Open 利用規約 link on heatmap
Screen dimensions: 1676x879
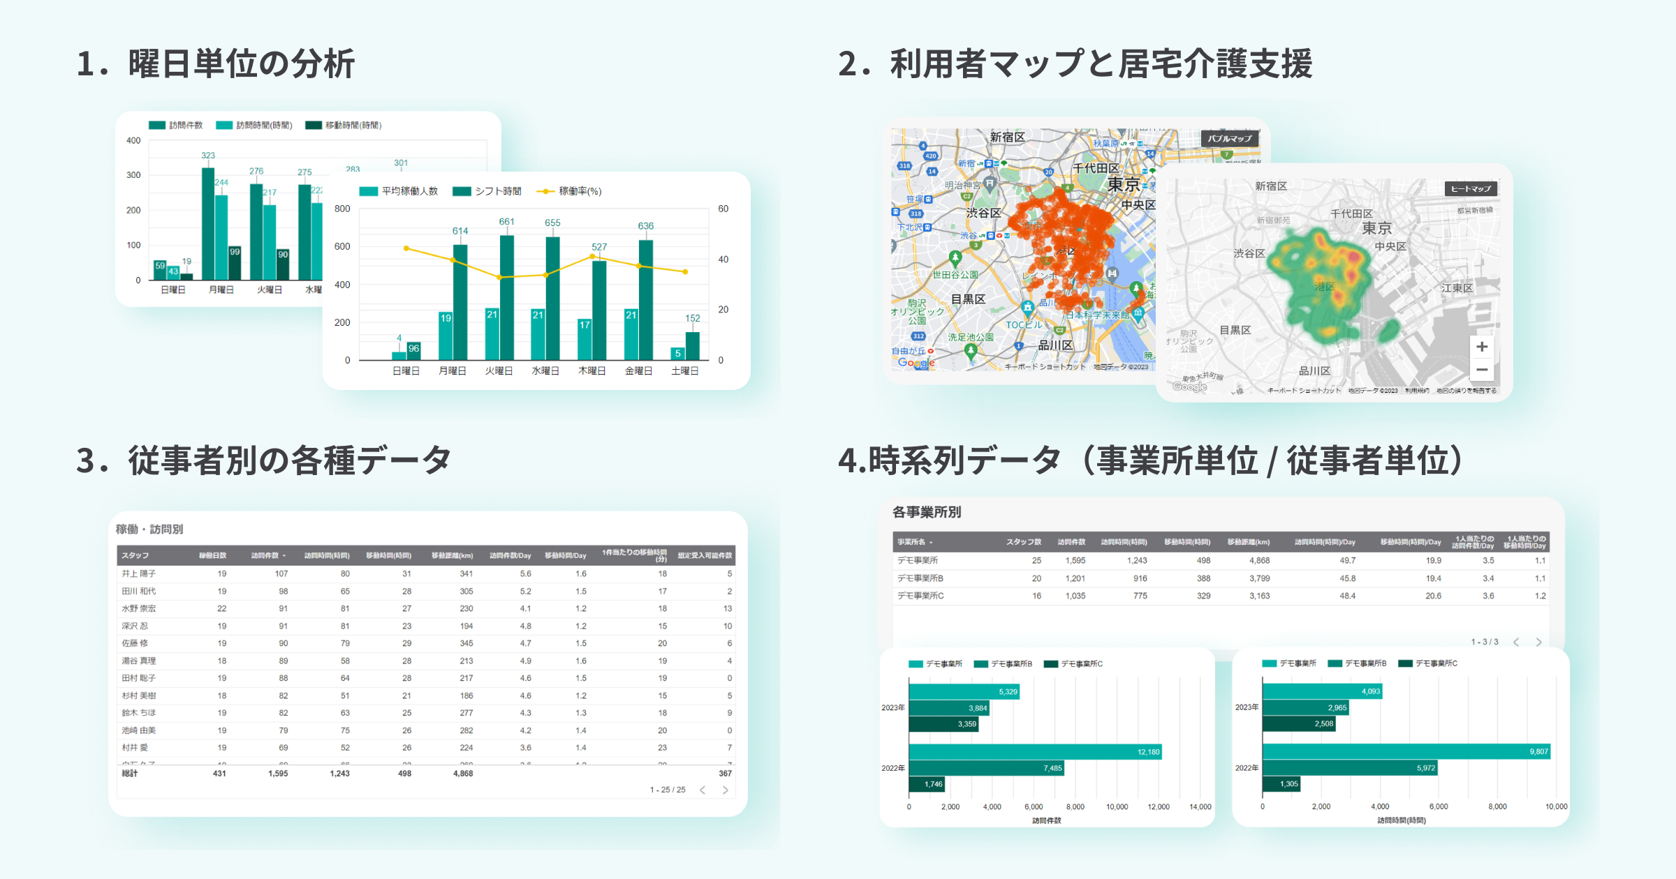(1417, 391)
